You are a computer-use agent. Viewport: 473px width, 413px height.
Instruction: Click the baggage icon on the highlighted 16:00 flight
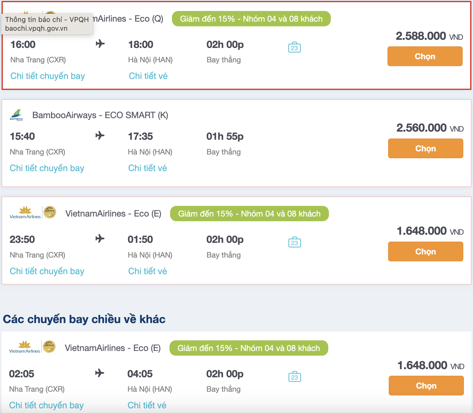click(295, 47)
